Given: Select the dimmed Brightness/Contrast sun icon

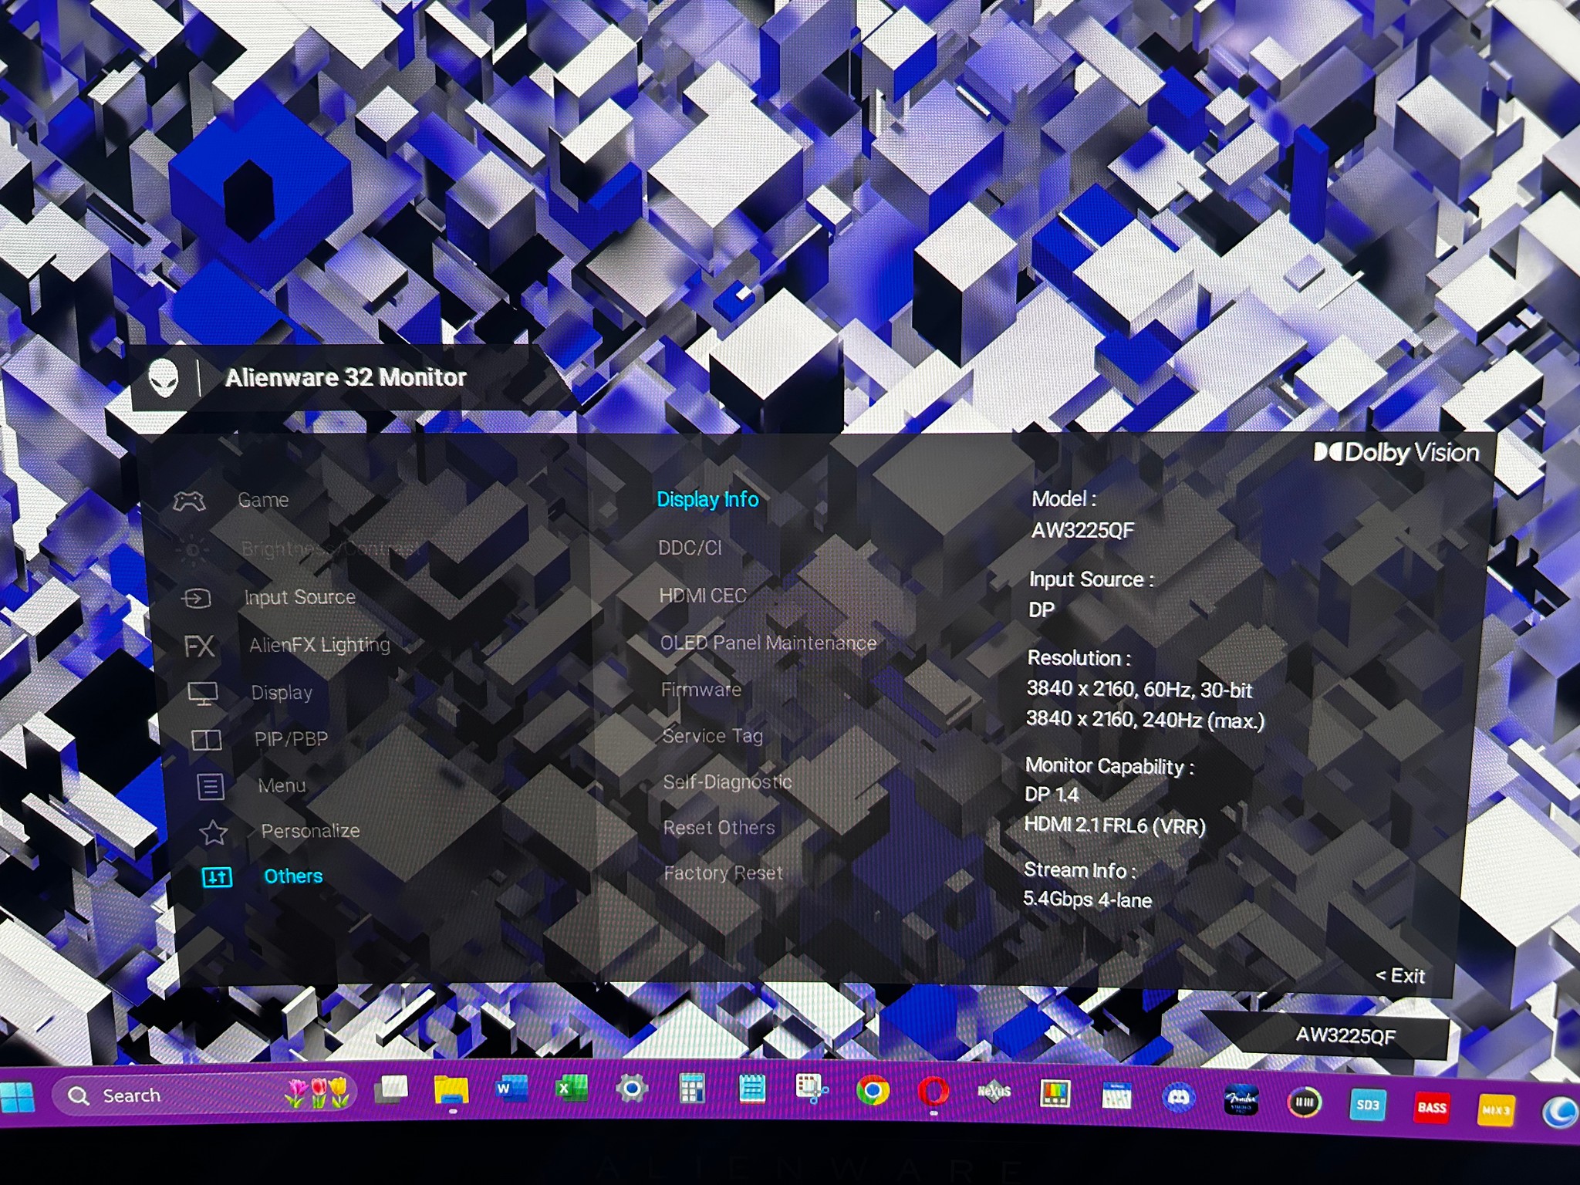Looking at the screenshot, I should pos(192,550).
